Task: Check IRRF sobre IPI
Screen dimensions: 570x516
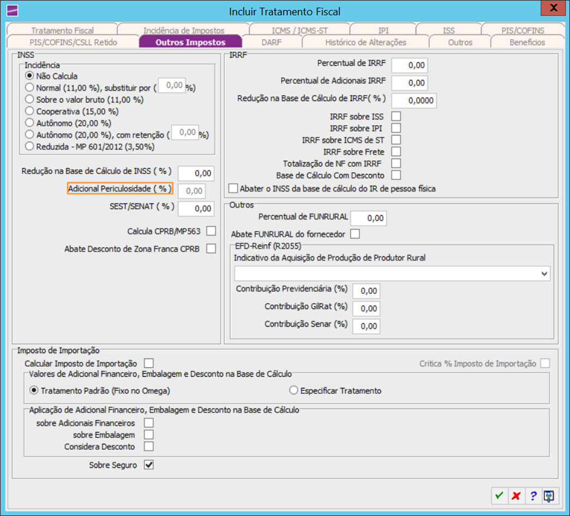Action: (x=396, y=128)
